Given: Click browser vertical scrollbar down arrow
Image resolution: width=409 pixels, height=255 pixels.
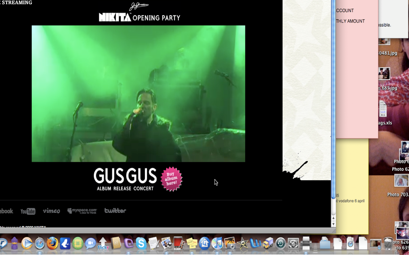Looking at the screenshot, I should [x=333, y=224].
